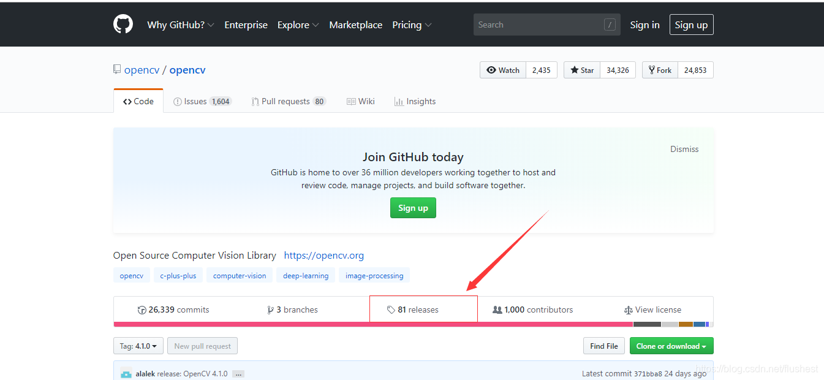Open the View license link
This screenshot has width=824, height=380.
[652, 310]
